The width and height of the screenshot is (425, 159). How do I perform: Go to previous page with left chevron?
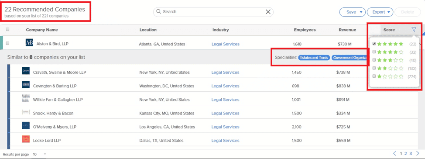coord(394,154)
